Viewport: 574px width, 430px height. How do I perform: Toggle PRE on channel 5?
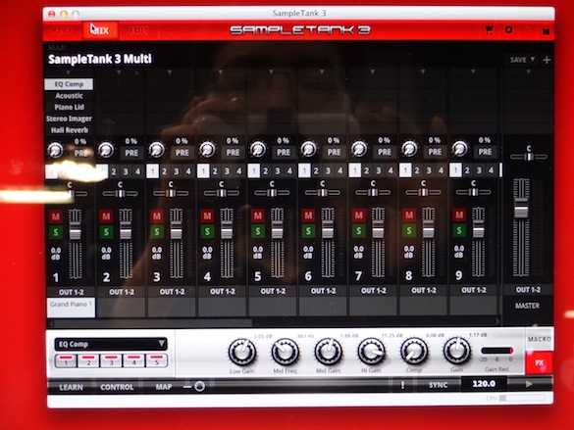pos(283,153)
